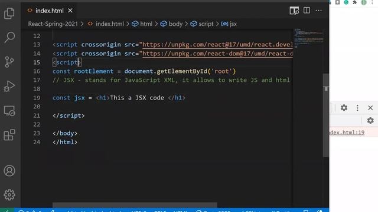Open the editor More Actions menu
378x212 pixels.
coord(318,11)
